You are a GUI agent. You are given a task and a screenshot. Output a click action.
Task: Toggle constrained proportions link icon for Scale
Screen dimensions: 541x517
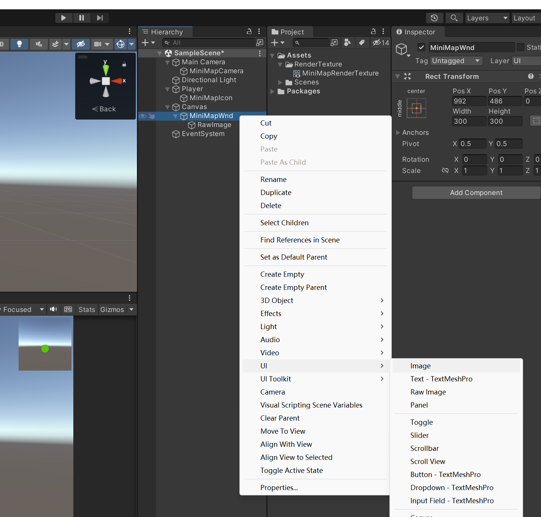pos(445,170)
